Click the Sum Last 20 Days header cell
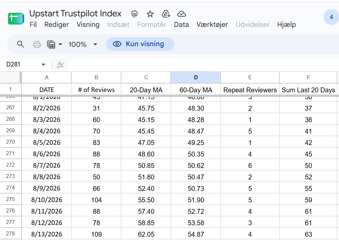This screenshot has width=339, height=240. pos(308,90)
